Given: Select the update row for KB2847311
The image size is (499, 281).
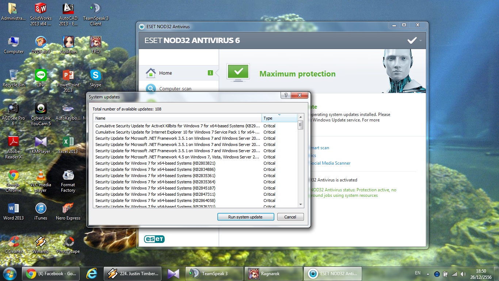Looking at the screenshot, I should (x=196, y=194).
